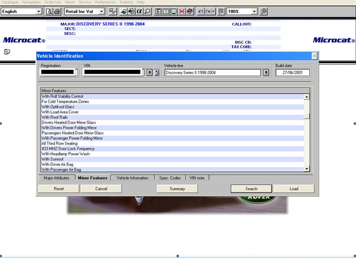Image resolution: width=356 pixels, height=258 pixels.
Task: Click the toolbar icon left of alpha symbol
Action: pyautogui.click(x=131, y=11)
